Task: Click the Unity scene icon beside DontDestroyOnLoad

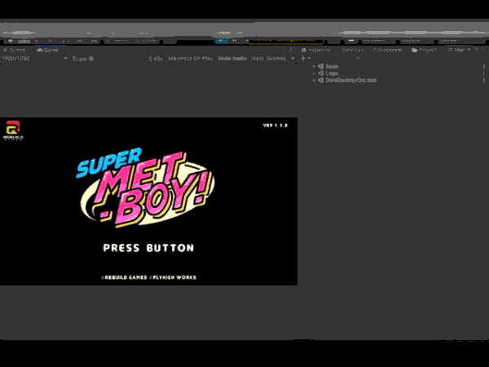Action: tap(320, 80)
